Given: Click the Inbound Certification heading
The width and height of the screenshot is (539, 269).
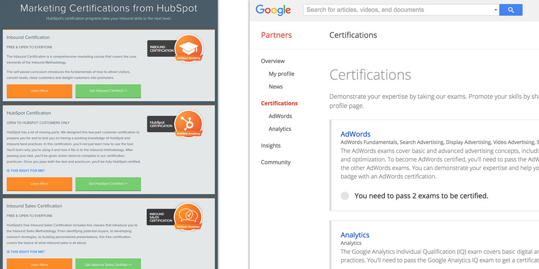Looking at the screenshot, I should coord(28,38).
